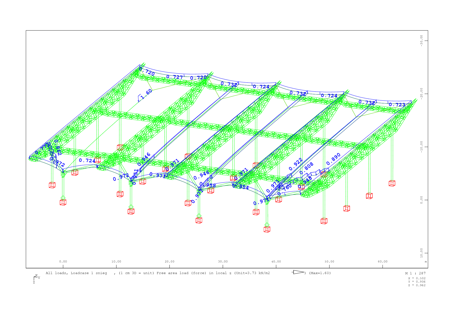454x320 pixels.
Task: Click the 60.00 tick on horizontal axis
Action: (x=383, y=261)
